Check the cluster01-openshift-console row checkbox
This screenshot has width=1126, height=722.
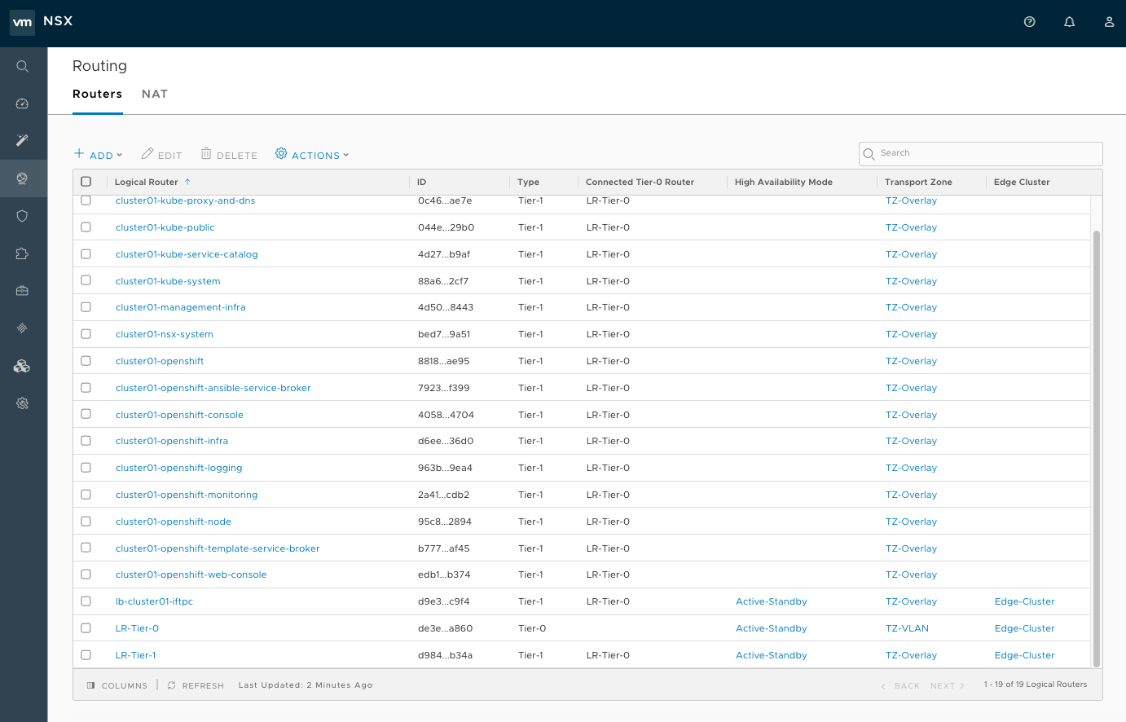86,414
